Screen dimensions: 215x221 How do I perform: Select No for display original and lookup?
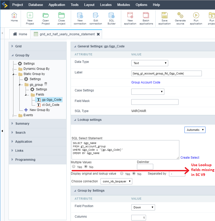[134, 173]
